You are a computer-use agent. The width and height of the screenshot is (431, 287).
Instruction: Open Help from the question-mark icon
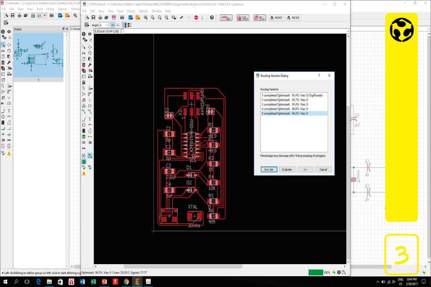point(212,18)
